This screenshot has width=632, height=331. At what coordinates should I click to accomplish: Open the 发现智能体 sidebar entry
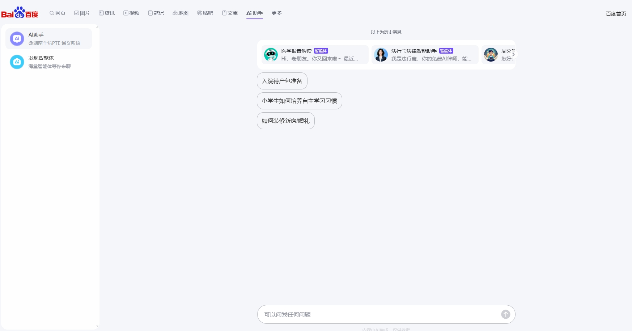pyautogui.click(x=50, y=62)
